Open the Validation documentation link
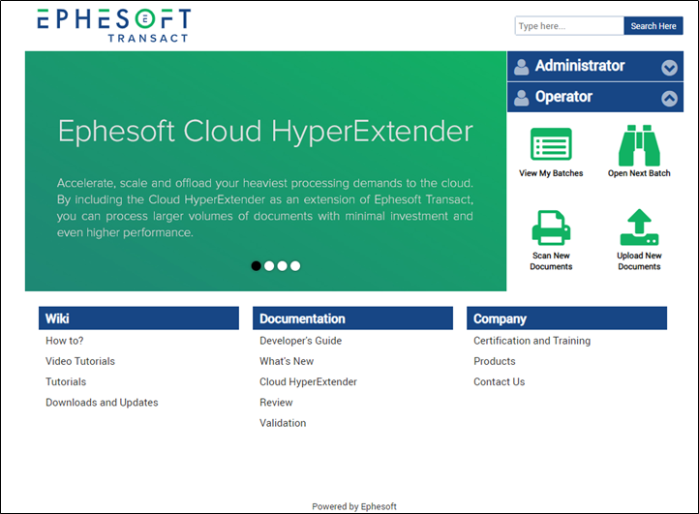The image size is (699, 514). (283, 423)
